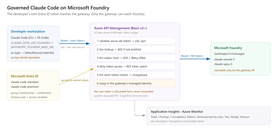
Task: Select step 2 tier lookup box
Action: coord(135,49)
